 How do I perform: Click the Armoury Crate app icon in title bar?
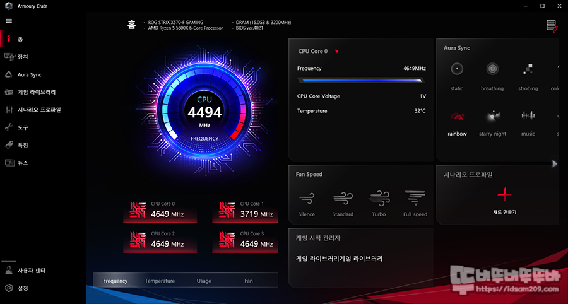point(9,6)
